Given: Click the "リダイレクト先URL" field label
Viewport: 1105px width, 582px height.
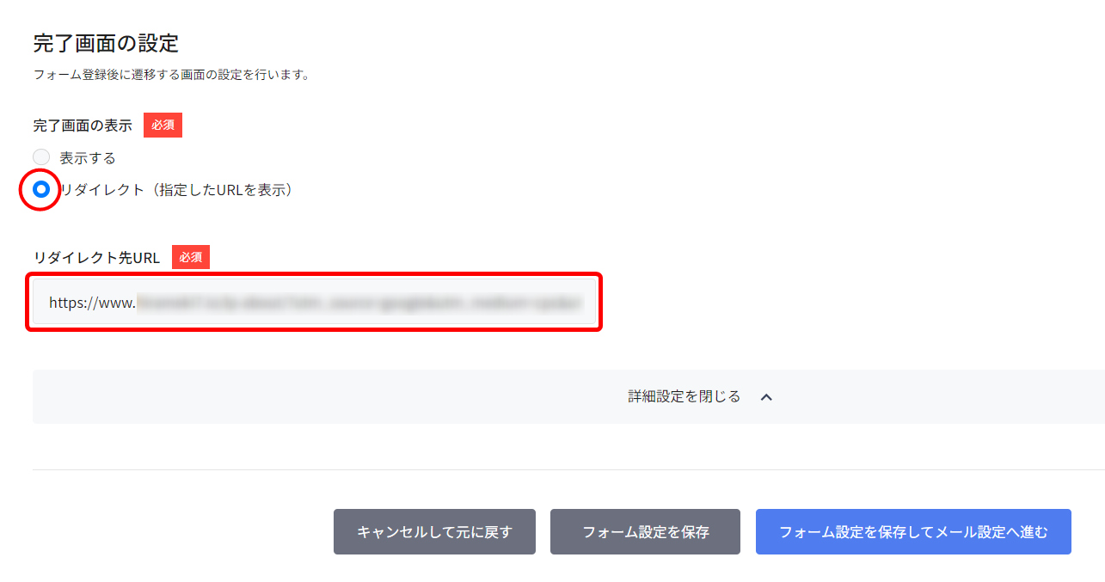Looking at the screenshot, I should [x=96, y=257].
